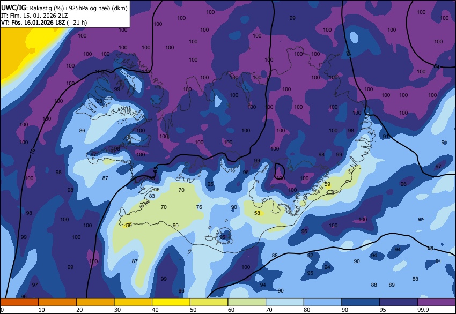Click the humidity value '89'
This screenshot has height=314, width=456.
click(392, 285)
